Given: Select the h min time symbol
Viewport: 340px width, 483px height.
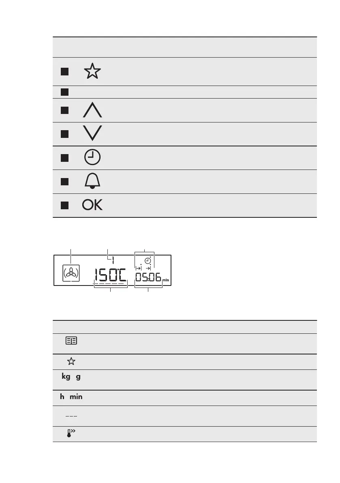Looking at the screenshot, I should (71, 397).
